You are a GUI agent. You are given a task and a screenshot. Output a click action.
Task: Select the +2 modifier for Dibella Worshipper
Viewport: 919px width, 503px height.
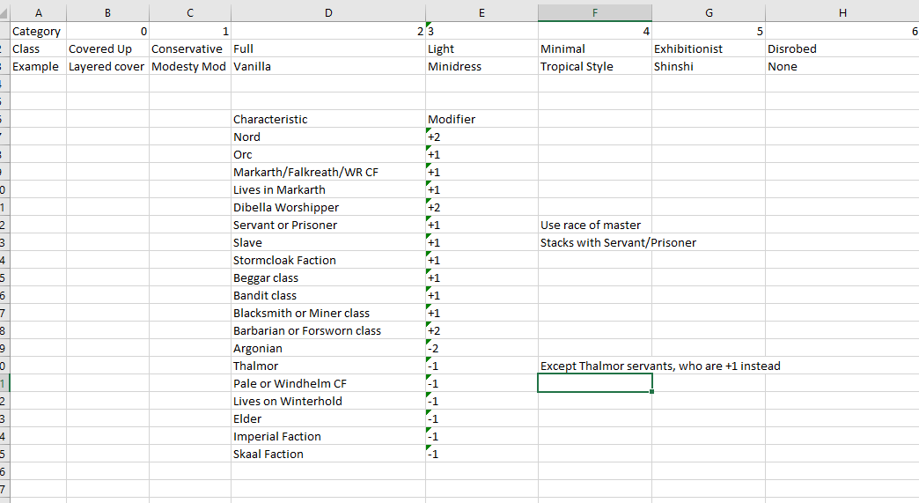[x=482, y=207]
